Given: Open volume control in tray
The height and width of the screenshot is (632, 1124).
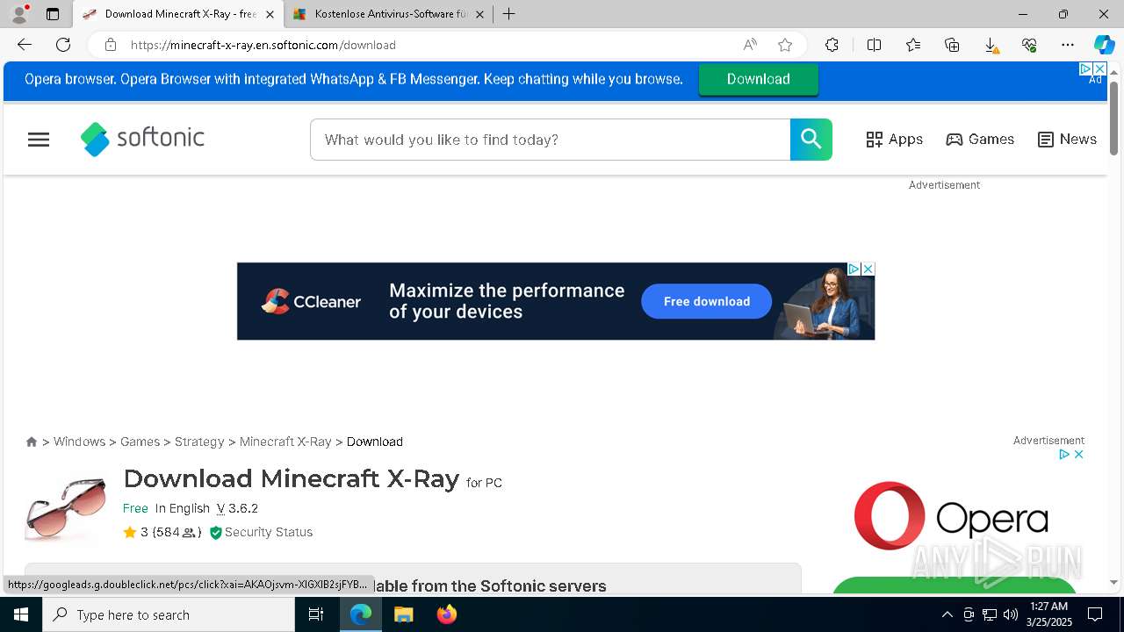Looking at the screenshot, I should (x=1010, y=614).
